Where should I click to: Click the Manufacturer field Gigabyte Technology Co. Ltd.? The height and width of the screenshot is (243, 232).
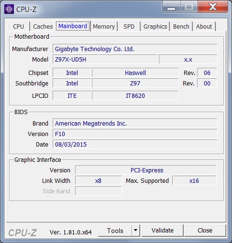[135, 49]
